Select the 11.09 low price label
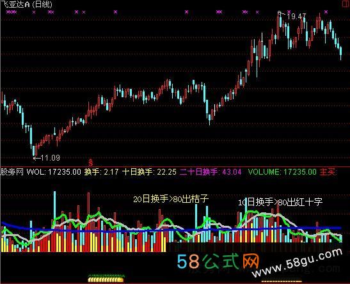The image size is (350, 284). click(51, 158)
